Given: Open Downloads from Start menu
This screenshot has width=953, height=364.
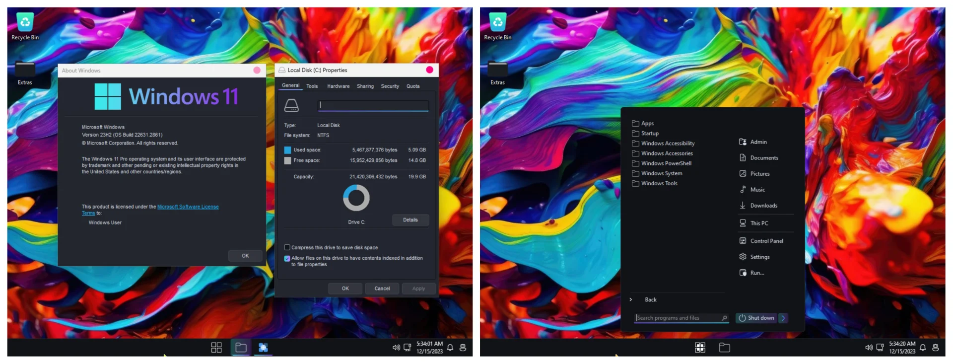Looking at the screenshot, I should pyautogui.click(x=758, y=206).
